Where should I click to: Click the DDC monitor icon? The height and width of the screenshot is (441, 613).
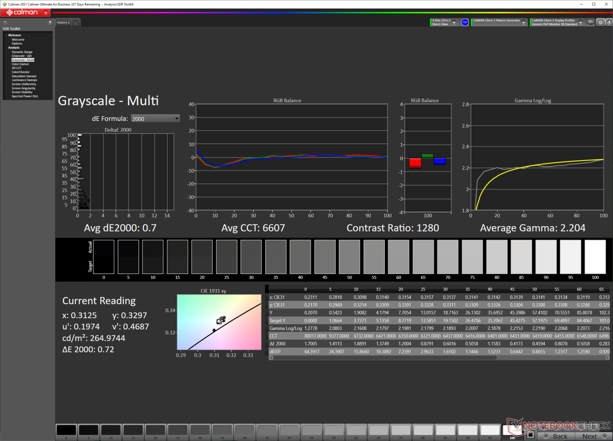point(591,22)
